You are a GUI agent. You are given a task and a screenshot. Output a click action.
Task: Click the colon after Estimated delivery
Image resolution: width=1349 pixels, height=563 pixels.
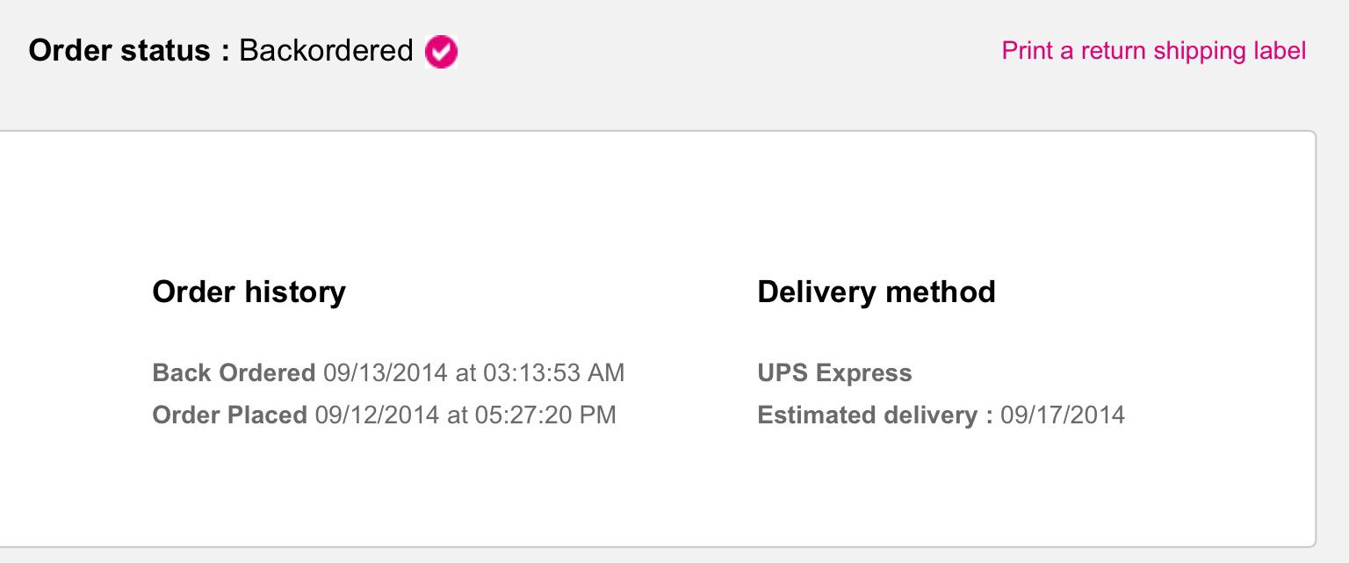[990, 416]
